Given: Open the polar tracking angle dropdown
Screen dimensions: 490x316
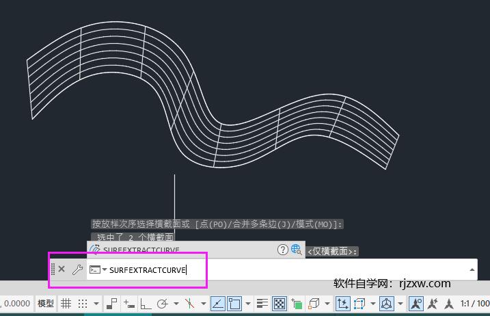Looking at the screenshot, I should pos(176,304).
